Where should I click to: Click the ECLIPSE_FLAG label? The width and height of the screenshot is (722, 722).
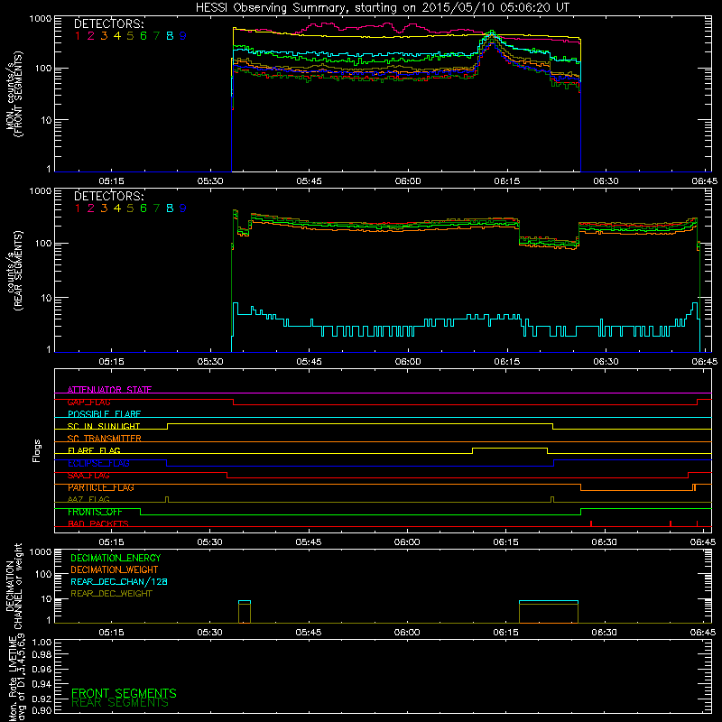98,463
